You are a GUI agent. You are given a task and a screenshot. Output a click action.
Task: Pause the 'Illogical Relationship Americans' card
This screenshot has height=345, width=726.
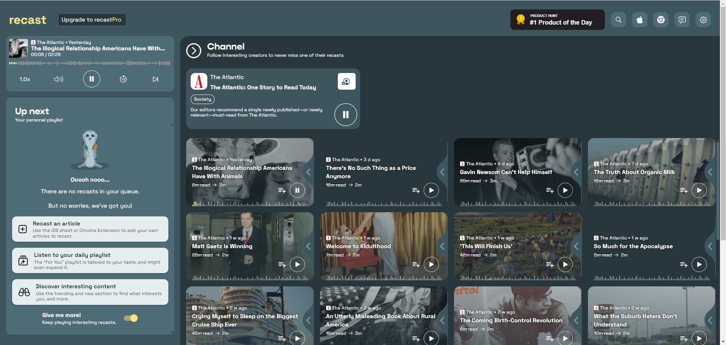coord(297,190)
